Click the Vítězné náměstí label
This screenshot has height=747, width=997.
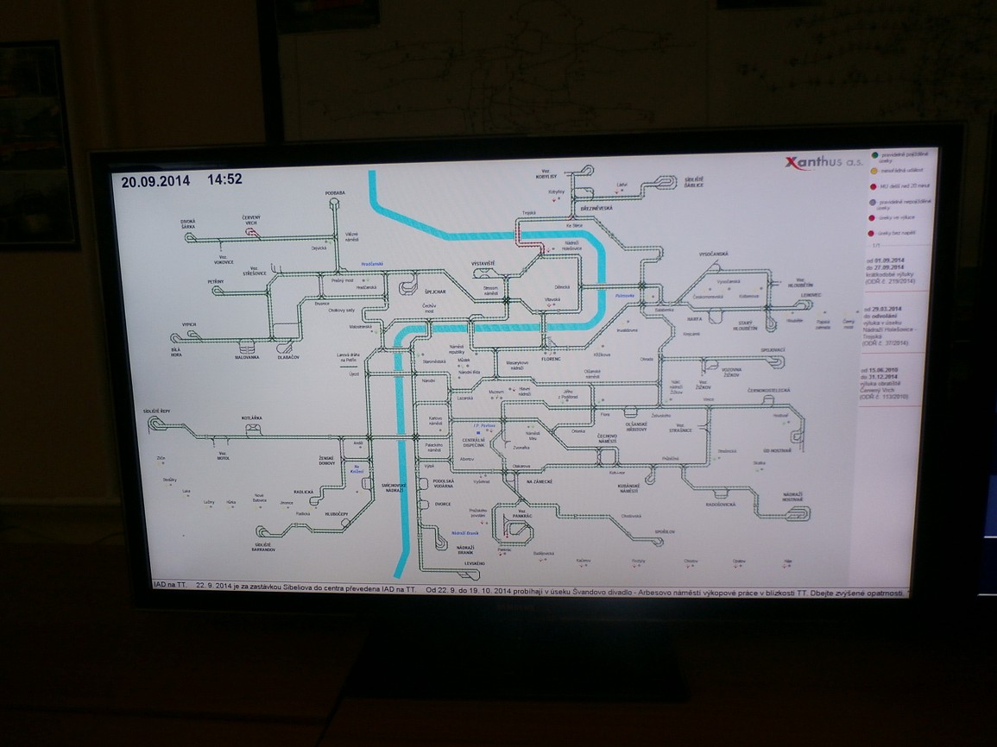(351, 236)
